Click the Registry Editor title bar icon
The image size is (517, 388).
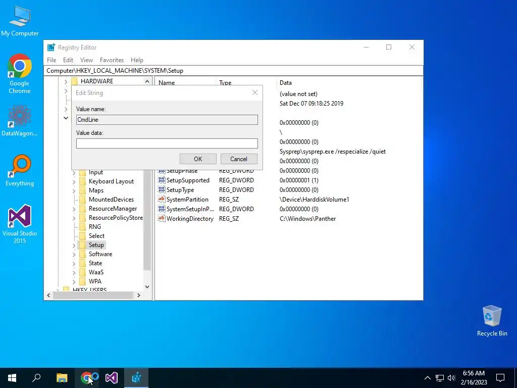(51, 47)
